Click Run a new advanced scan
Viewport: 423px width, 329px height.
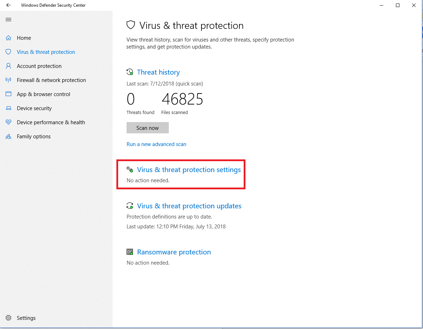(156, 144)
